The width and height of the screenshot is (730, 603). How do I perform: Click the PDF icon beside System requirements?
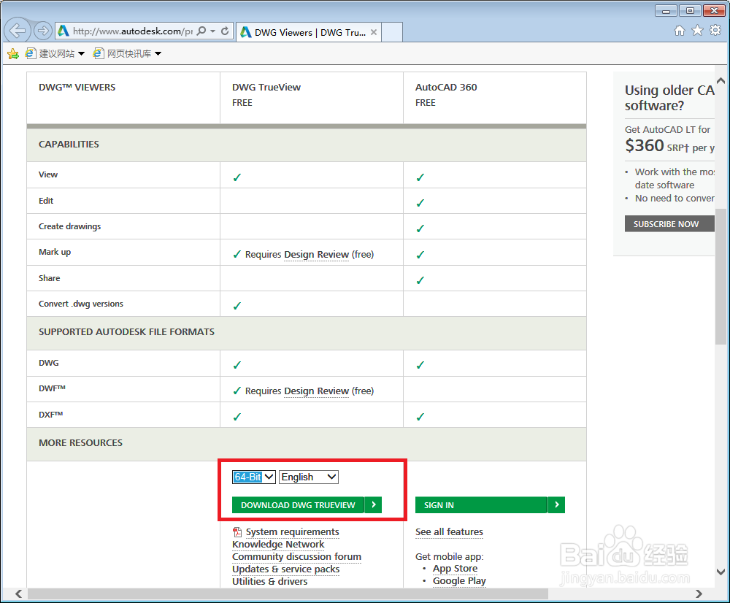pos(237,531)
